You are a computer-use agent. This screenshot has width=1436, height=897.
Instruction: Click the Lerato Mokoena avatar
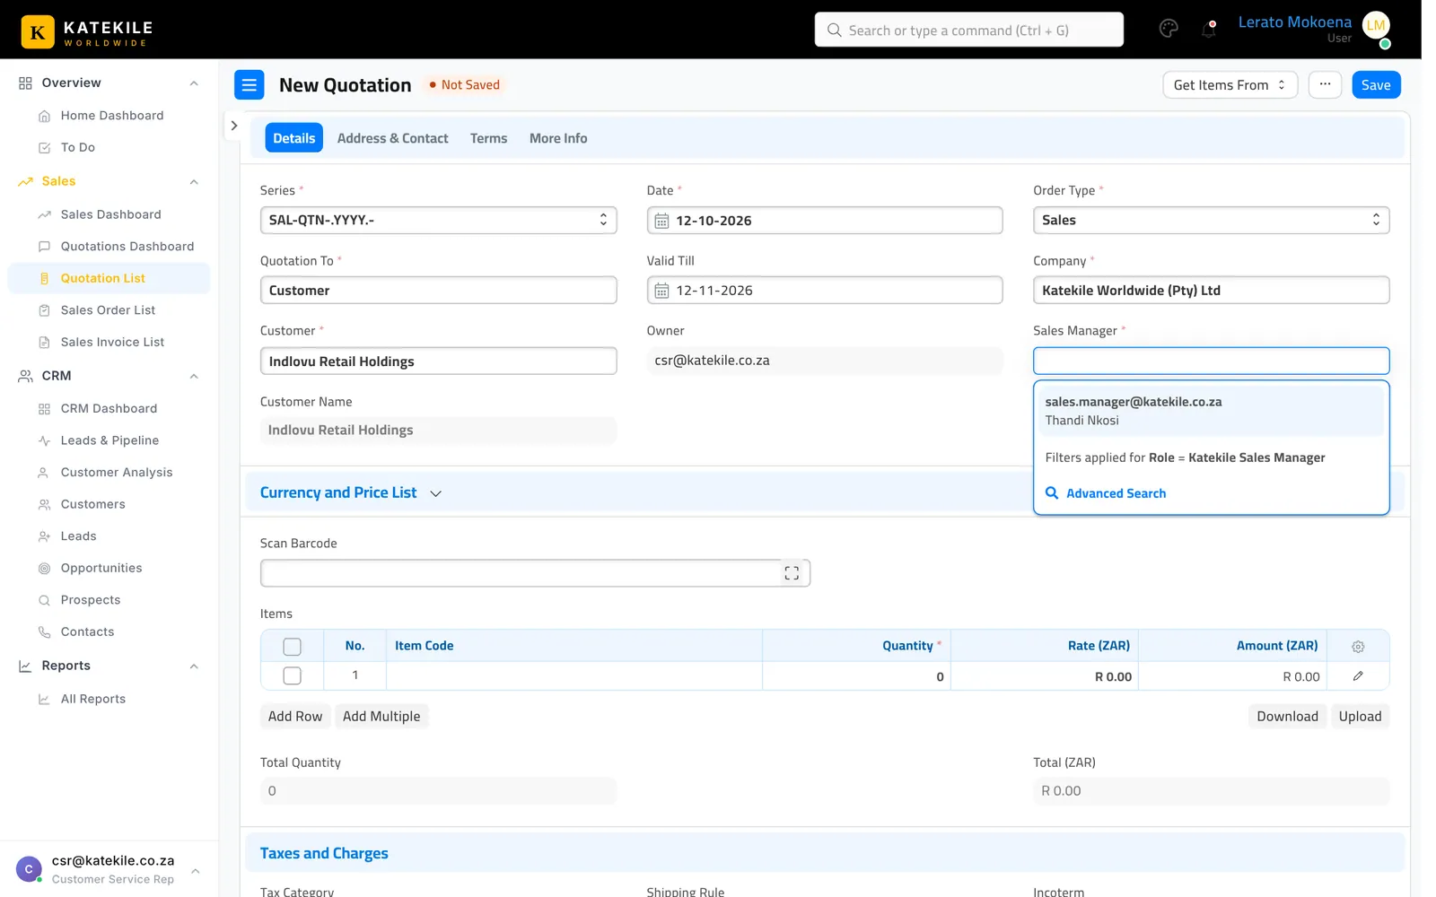coord(1376,26)
